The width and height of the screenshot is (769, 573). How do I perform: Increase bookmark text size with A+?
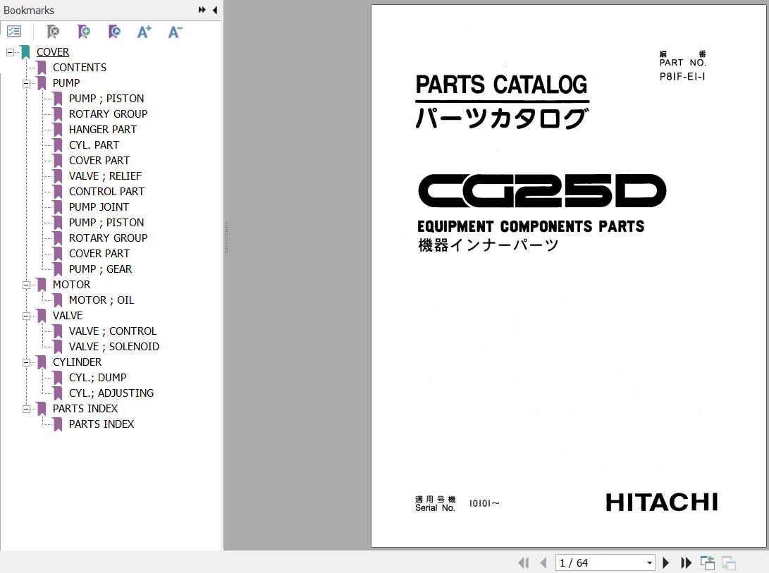pos(144,32)
